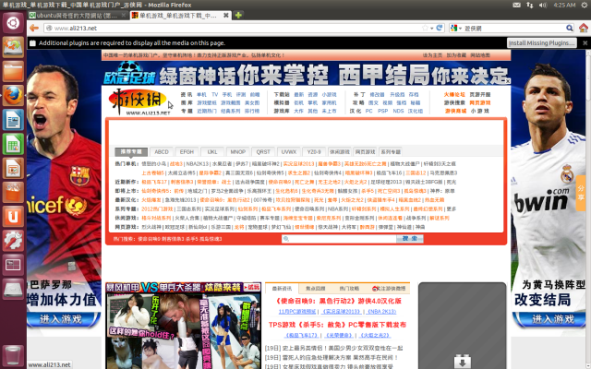Click clock showing 4:25 AM

[564, 5]
